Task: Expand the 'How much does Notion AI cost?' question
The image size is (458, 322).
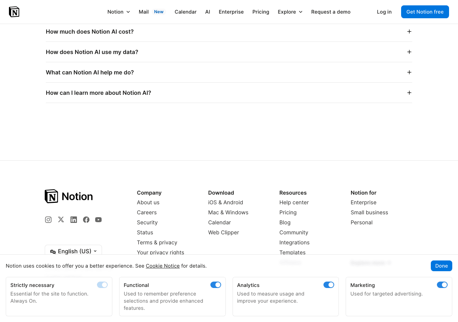Action: point(409,31)
